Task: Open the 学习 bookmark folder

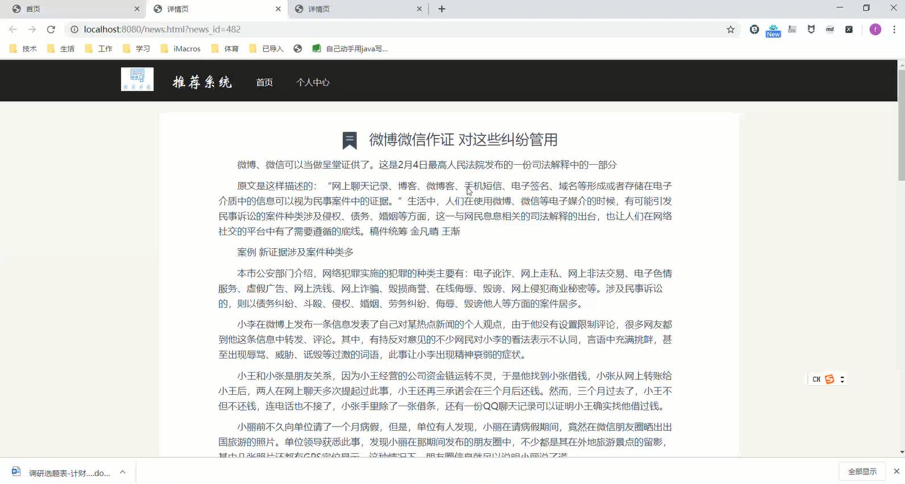Action: pos(136,49)
